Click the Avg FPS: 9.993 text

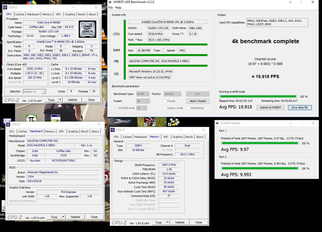click(236, 175)
